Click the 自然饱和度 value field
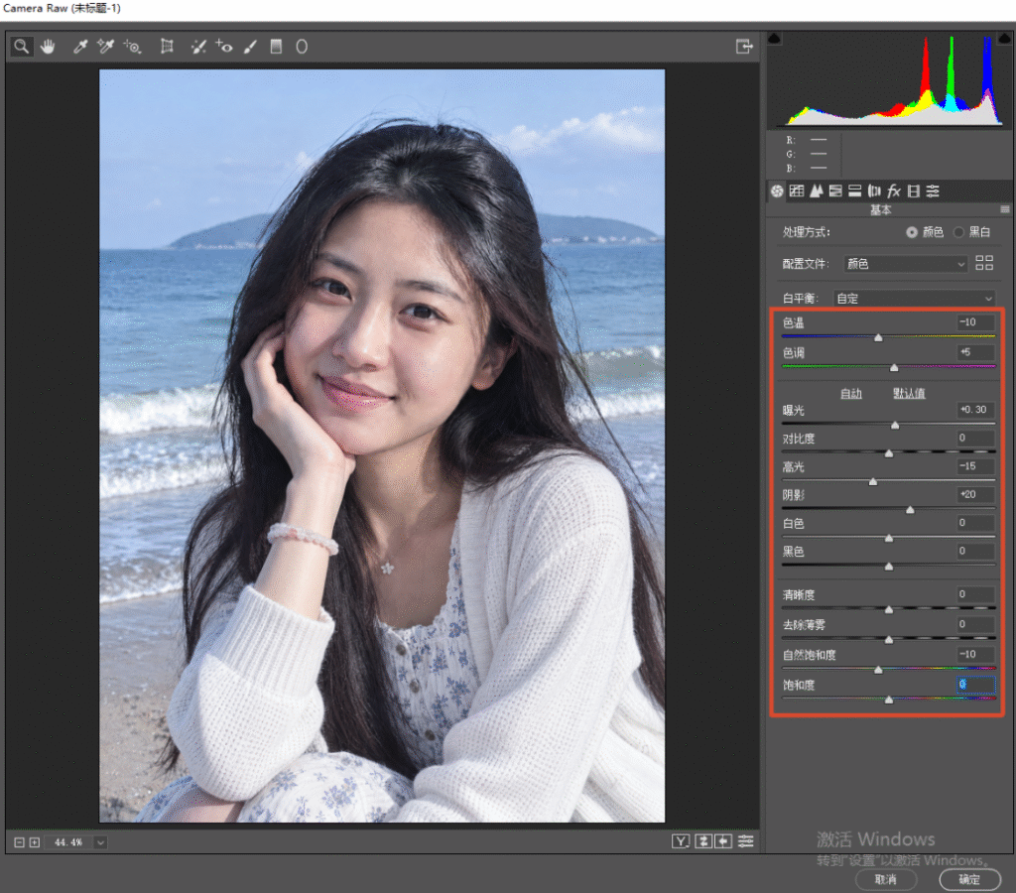 click(x=976, y=654)
